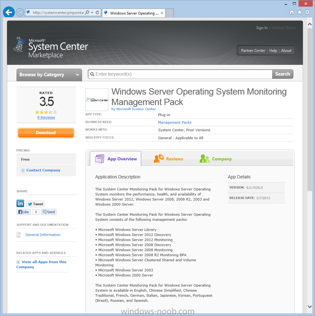This screenshot has height=316, width=315.
Task: Click the Microsoft Windows 2000 Server bullet
Action: pos(124,275)
